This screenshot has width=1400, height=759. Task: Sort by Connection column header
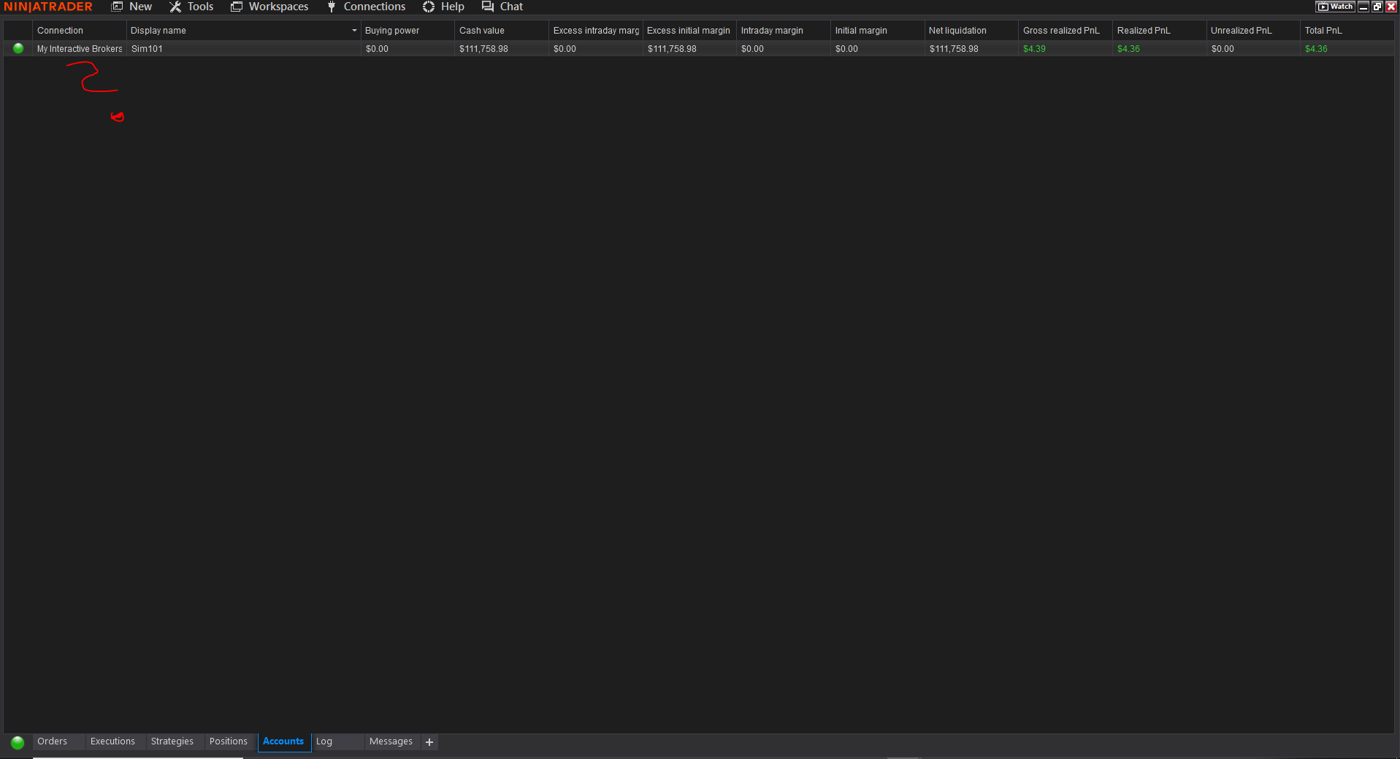79,31
